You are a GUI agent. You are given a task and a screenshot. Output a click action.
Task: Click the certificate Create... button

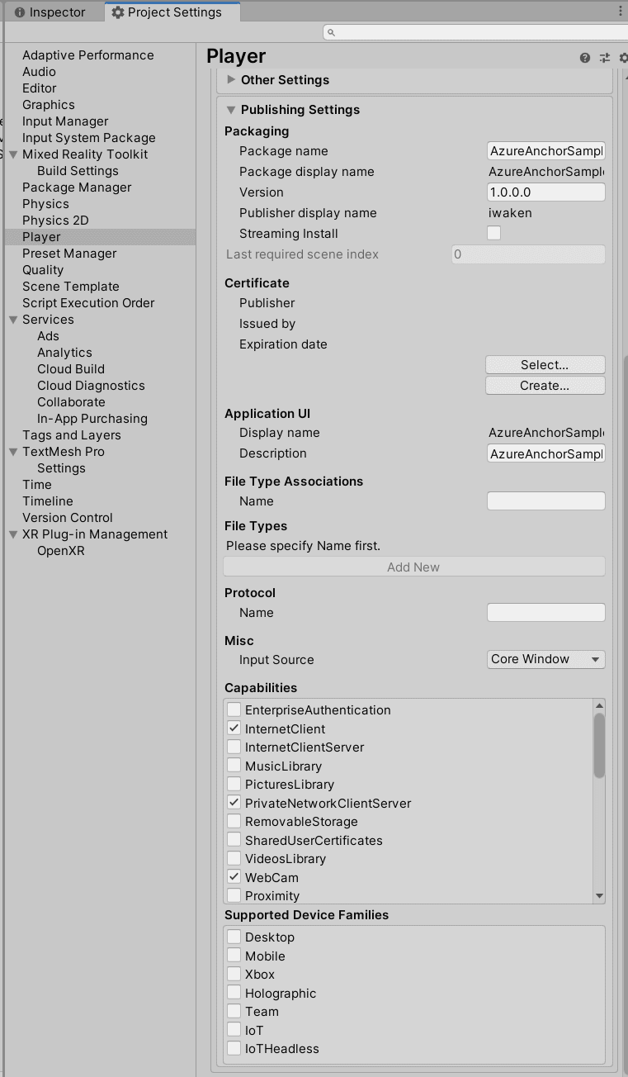pos(545,385)
